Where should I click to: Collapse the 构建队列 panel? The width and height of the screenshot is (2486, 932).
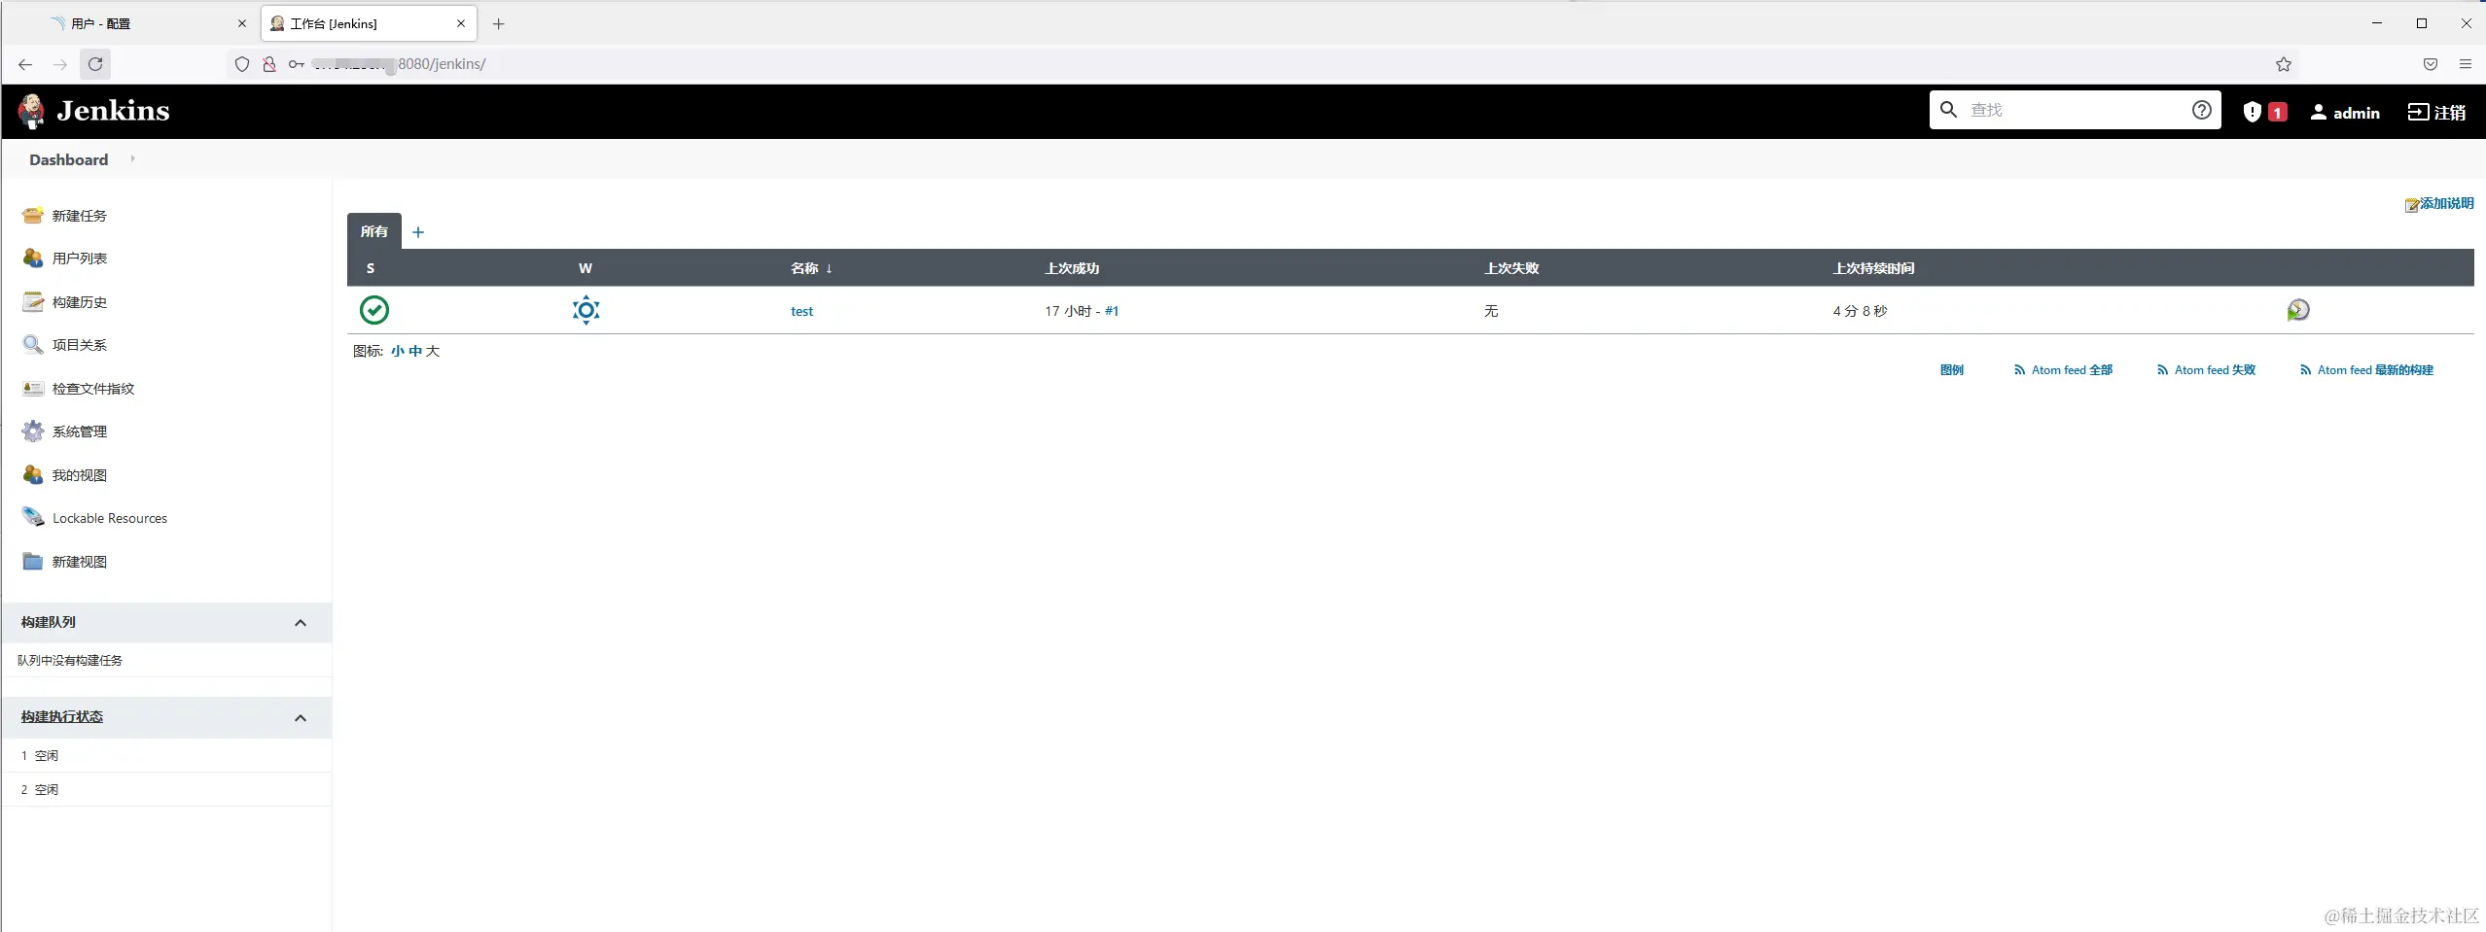[301, 623]
